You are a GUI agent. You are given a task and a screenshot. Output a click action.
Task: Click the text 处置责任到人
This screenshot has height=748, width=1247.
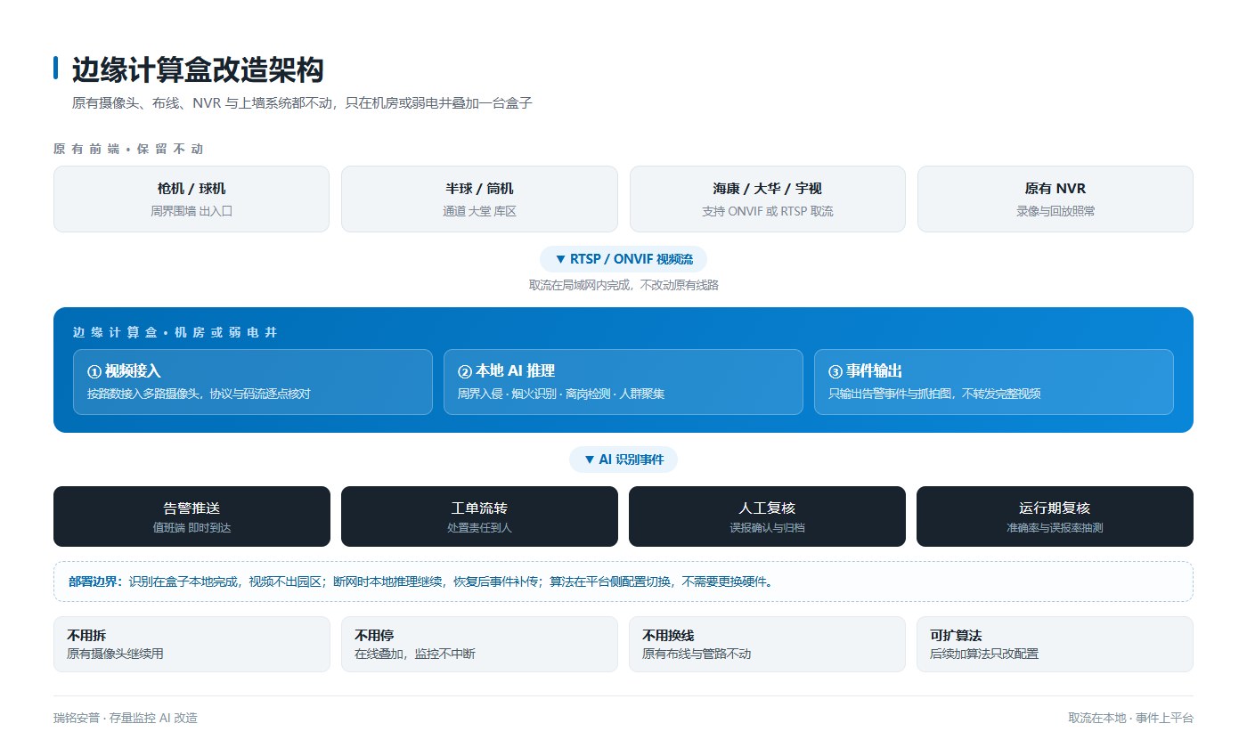pyautogui.click(x=479, y=528)
